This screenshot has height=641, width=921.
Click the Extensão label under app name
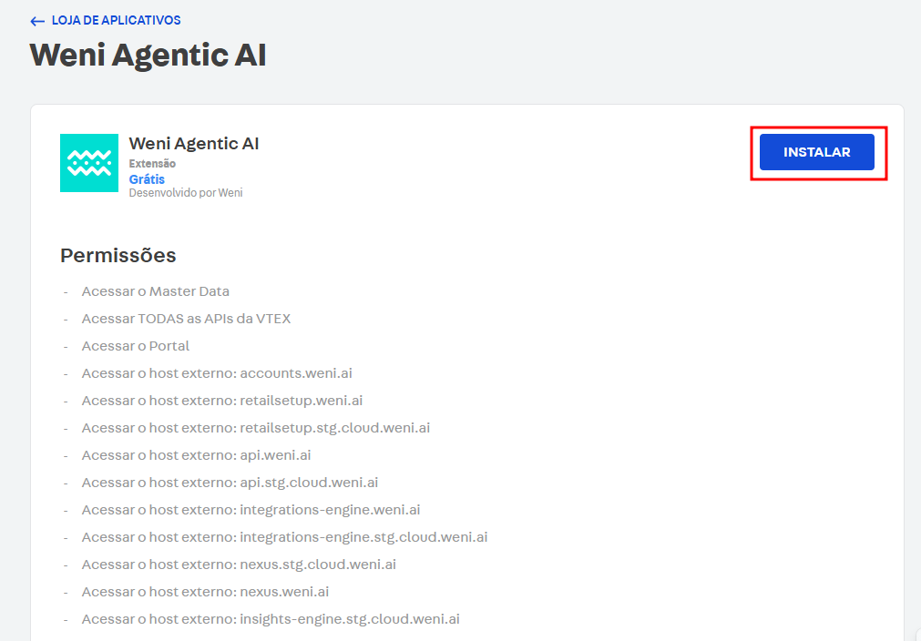pyautogui.click(x=152, y=164)
